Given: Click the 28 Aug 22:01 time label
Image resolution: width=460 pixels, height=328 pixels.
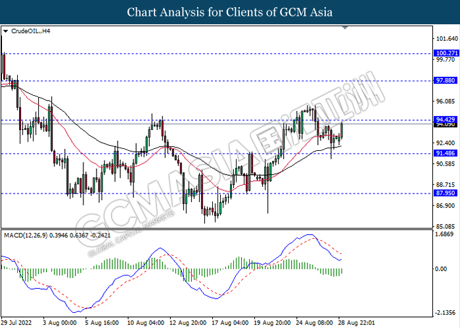Looking at the screenshot, I should (356, 323).
